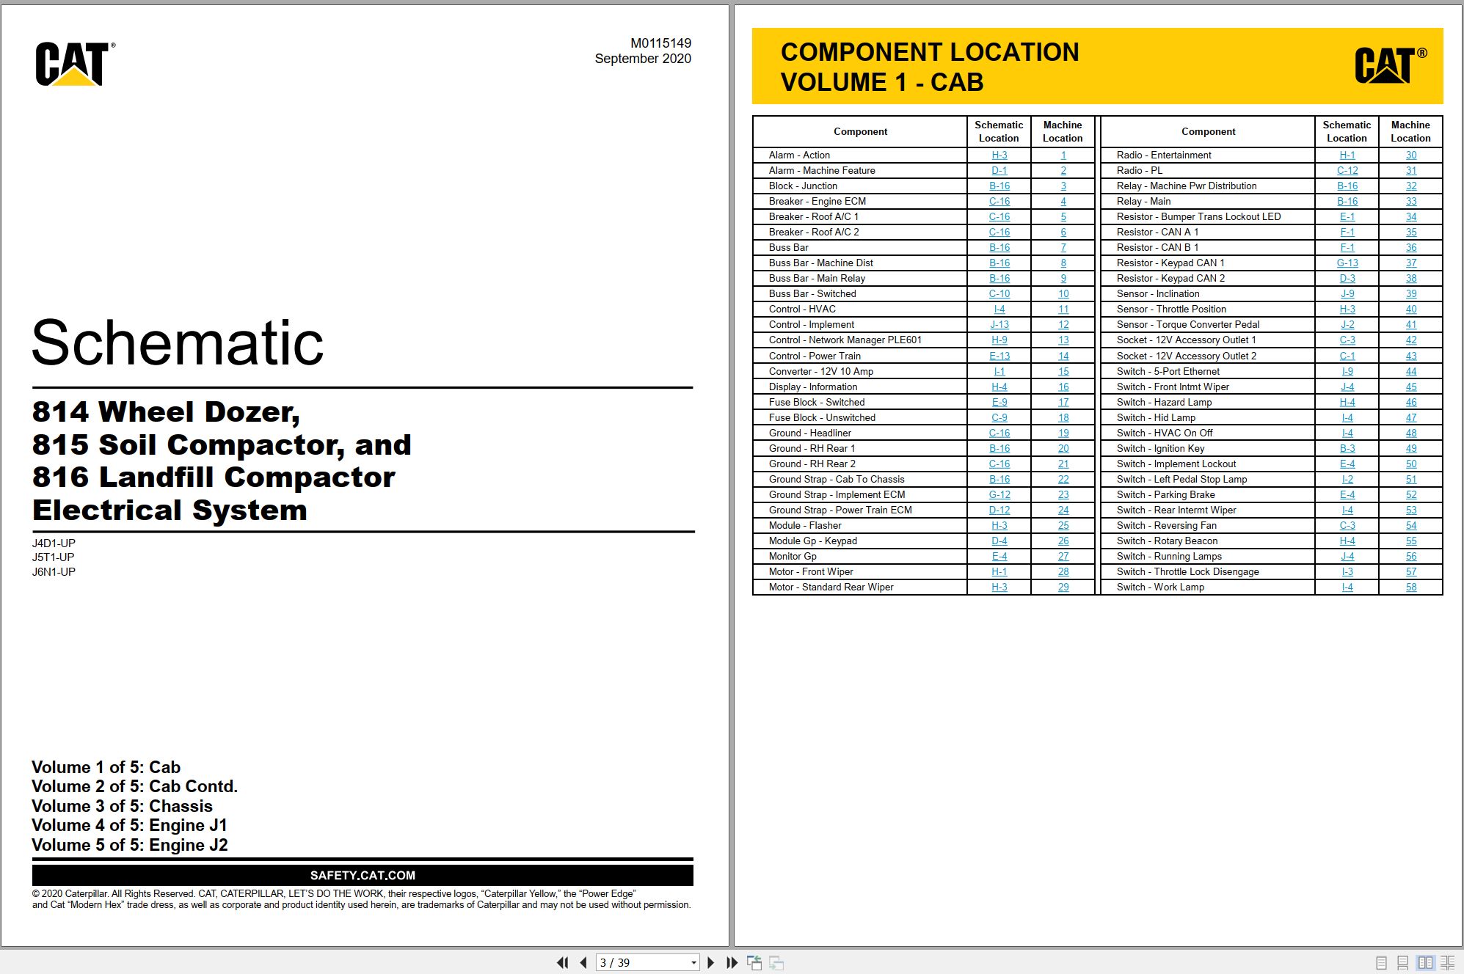The height and width of the screenshot is (974, 1464).
Task: Open schematic E-1 for Bumper Trans Lockout LED resistor
Action: pyautogui.click(x=1347, y=216)
